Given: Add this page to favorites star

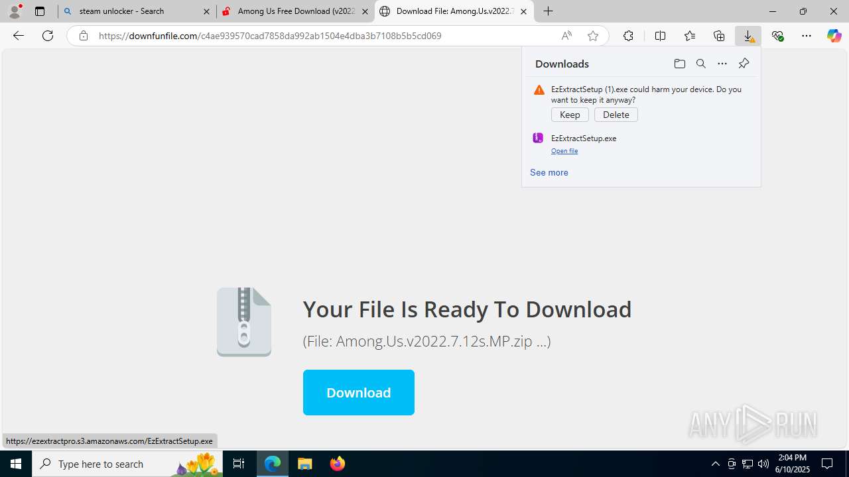Looking at the screenshot, I should [x=593, y=36].
